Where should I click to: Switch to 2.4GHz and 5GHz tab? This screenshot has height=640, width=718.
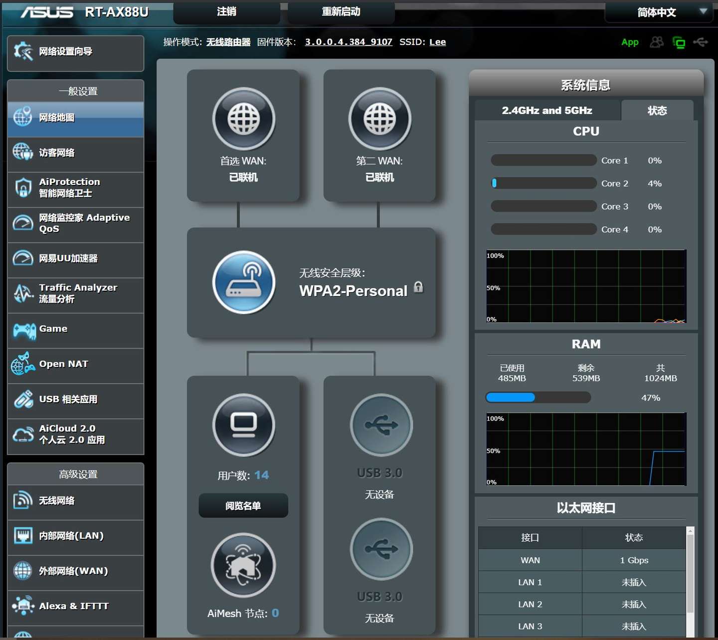[547, 110]
